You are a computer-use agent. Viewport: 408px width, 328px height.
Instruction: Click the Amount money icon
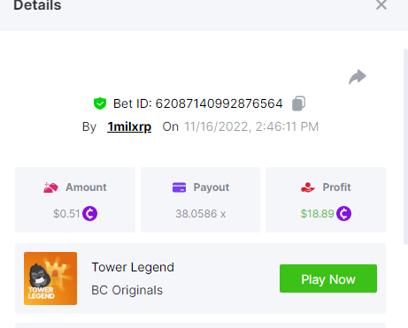[x=50, y=187]
